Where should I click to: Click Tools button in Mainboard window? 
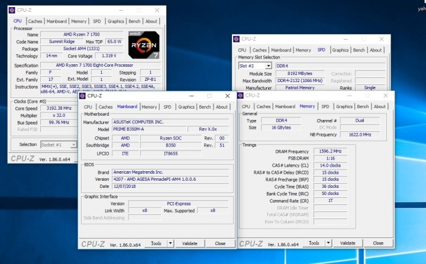click(x=156, y=243)
